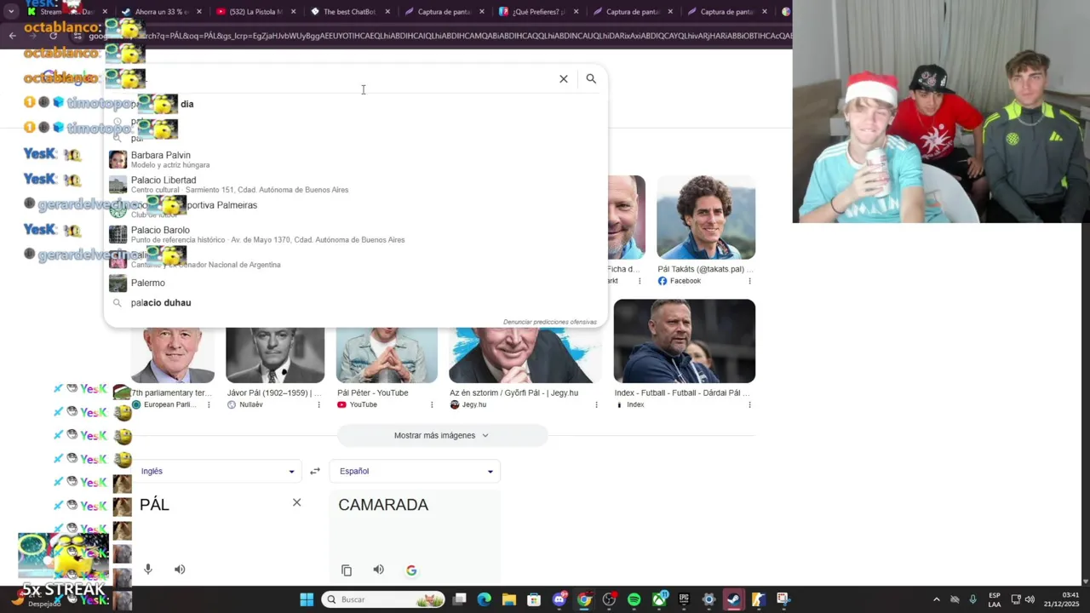The height and width of the screenshot is (613, 1090).
Task: Open Task View from the taskbar
Action: coord(460,599)
